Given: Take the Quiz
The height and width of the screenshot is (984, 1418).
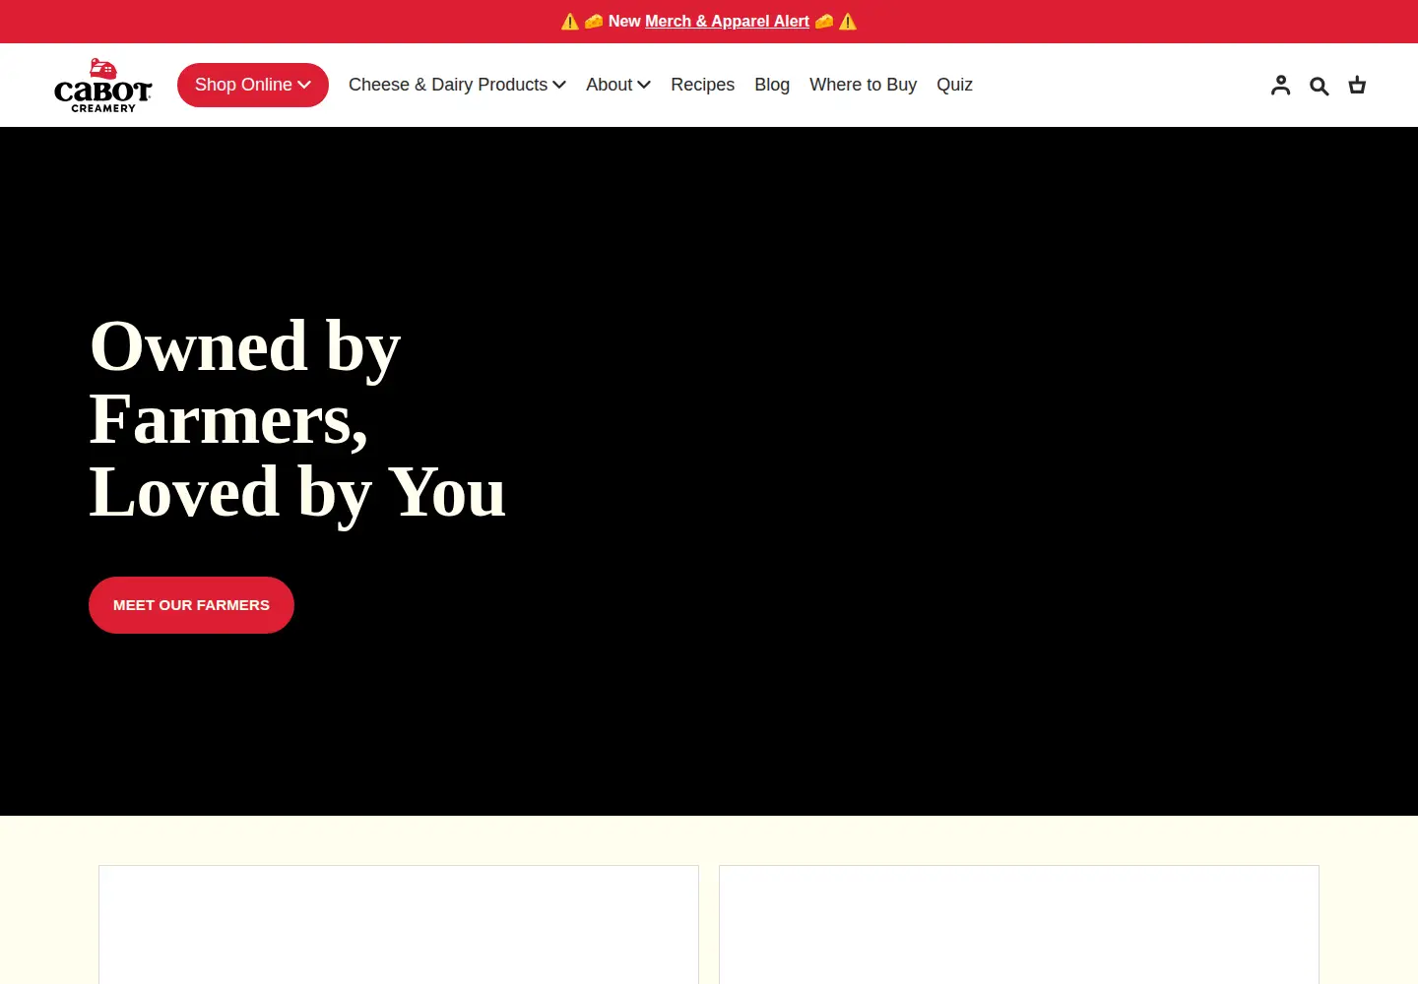Looking at the screenshot, I should (x=954, y=85).
